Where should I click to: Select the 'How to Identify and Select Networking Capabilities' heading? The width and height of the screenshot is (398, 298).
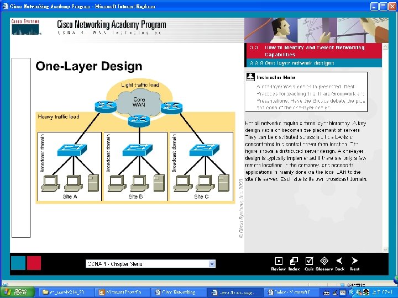(x=314, y=51)
